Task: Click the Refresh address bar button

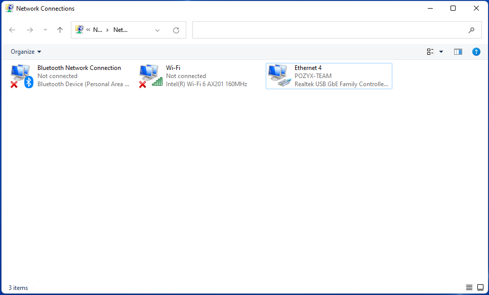Action: coord(176,30)
